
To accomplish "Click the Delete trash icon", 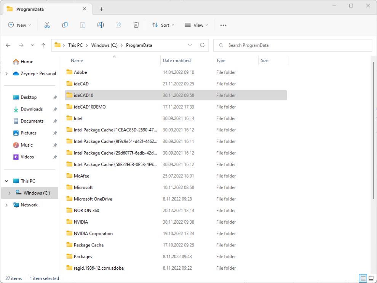I will 136,25.
